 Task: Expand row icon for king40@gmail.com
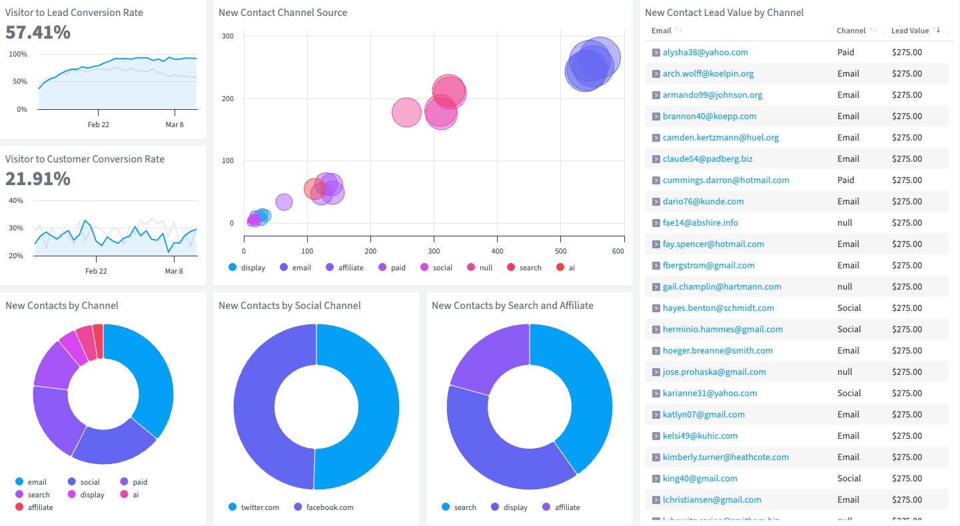point(656,478)
